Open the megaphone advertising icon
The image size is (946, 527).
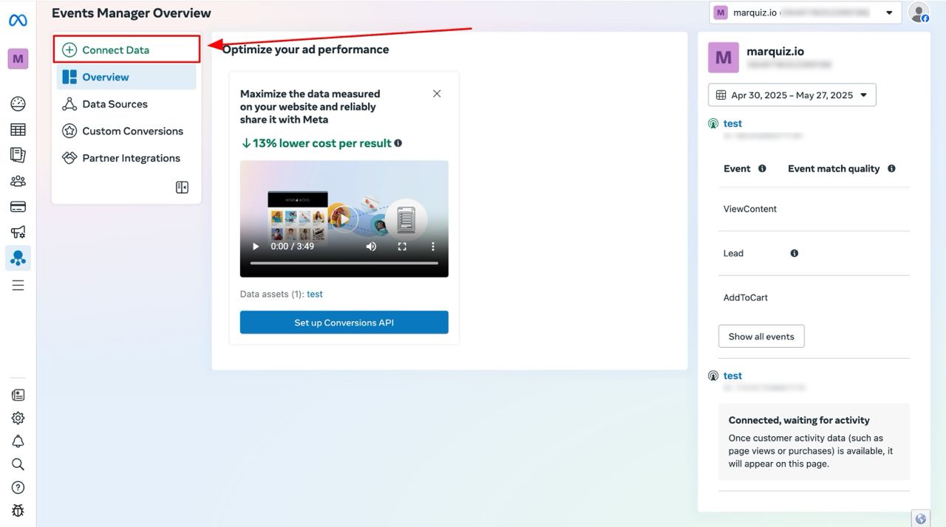tap(18, 232)
